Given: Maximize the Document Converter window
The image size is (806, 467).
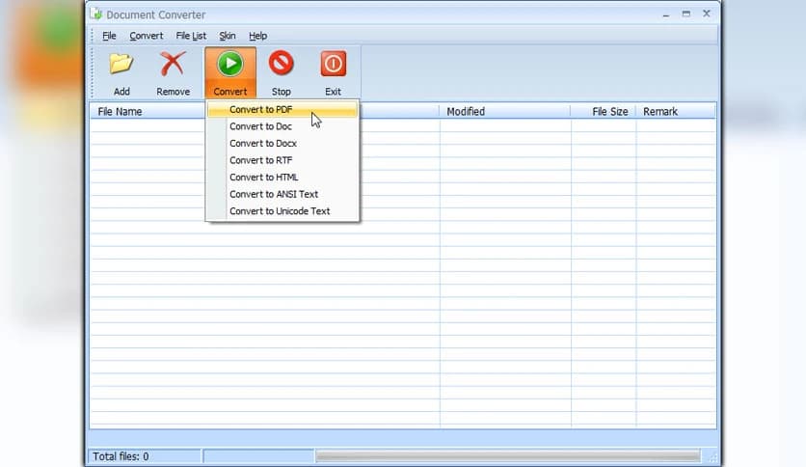Looking at the screenshot, I should (x=686, y=14).
